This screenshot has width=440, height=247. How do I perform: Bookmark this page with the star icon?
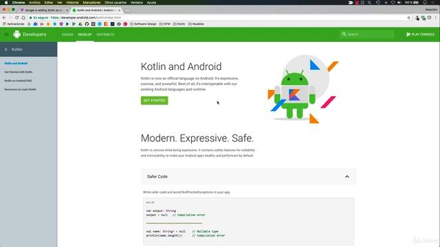point(409,18)
